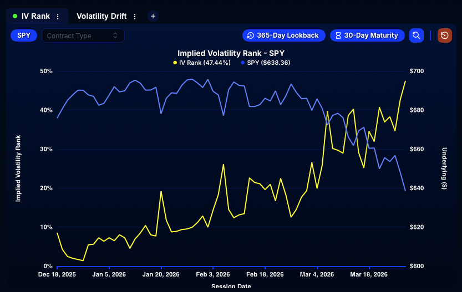Add a new tab with plus button
The image size is (462, 292).
(x=153, y=16)
